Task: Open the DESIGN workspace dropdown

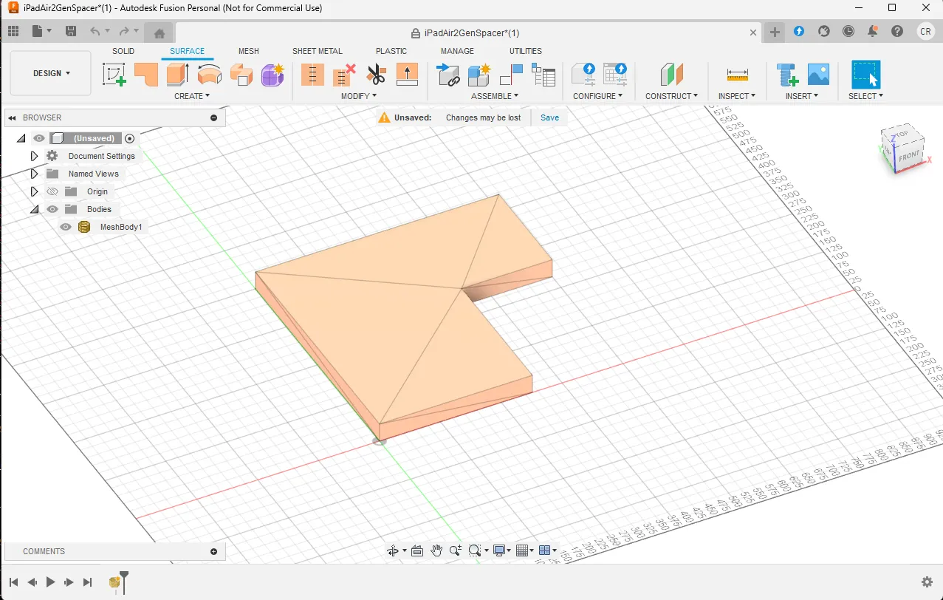Action: coord(51,73)
